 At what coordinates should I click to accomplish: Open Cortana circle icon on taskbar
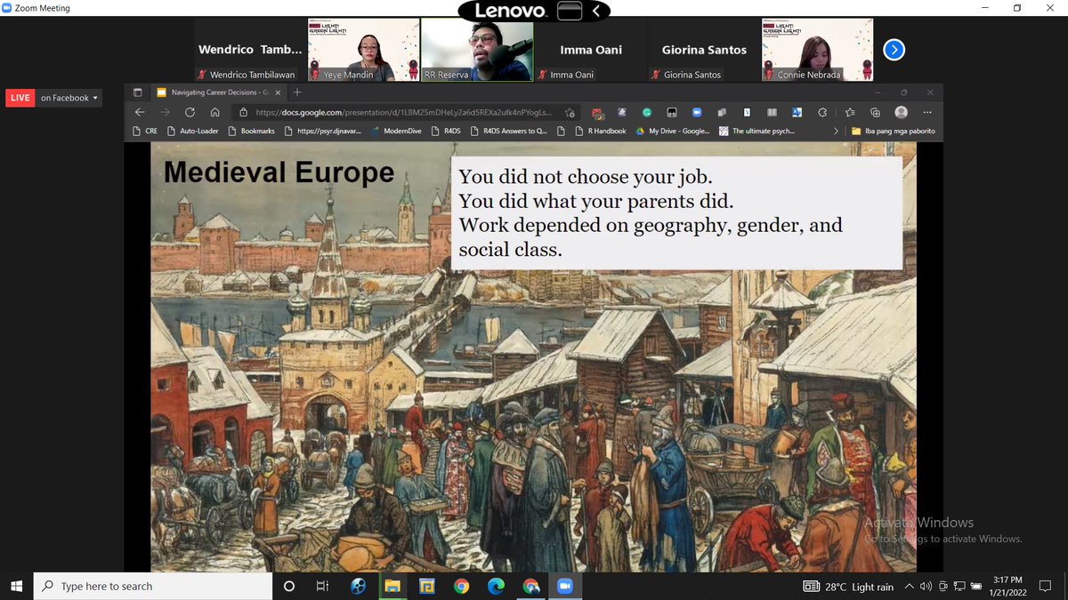click(x=289, y=586)
